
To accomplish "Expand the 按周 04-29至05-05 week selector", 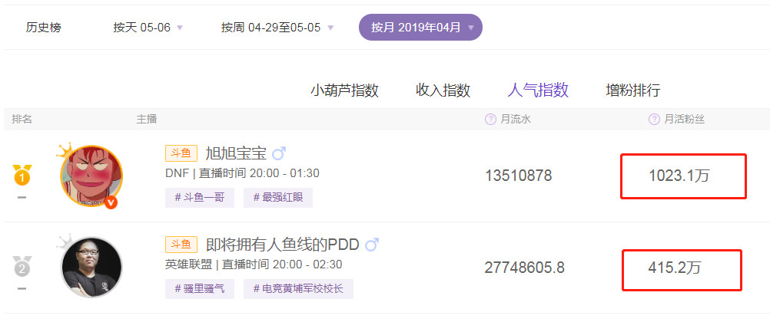I will 277,28.
